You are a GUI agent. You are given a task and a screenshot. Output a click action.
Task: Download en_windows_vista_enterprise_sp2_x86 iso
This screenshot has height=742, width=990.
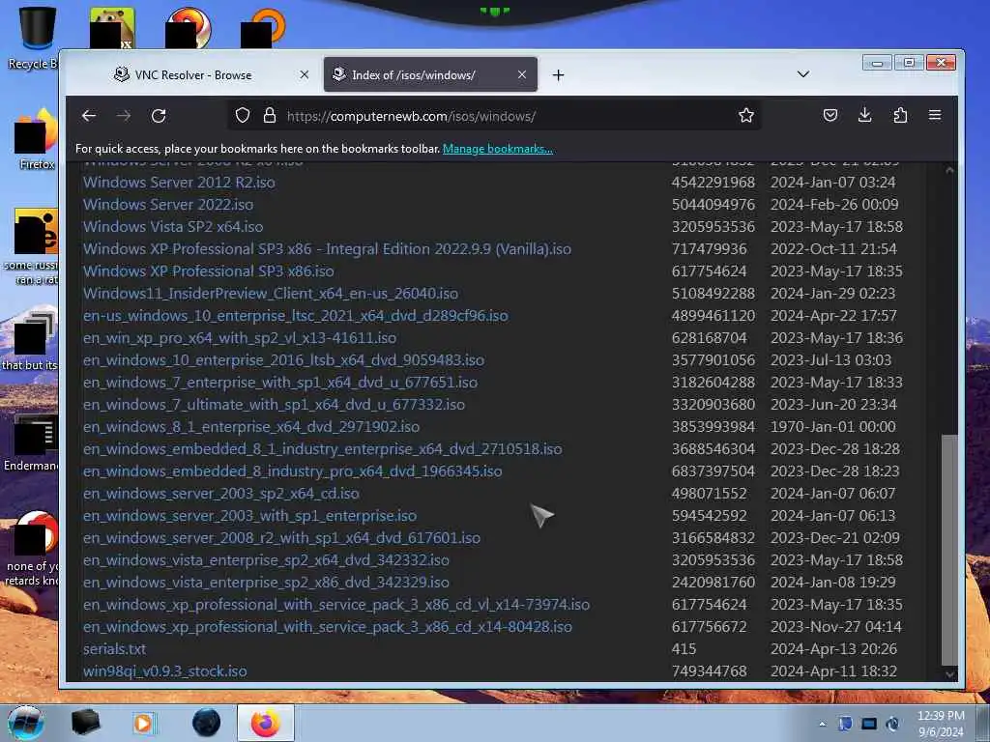point(266,583)
